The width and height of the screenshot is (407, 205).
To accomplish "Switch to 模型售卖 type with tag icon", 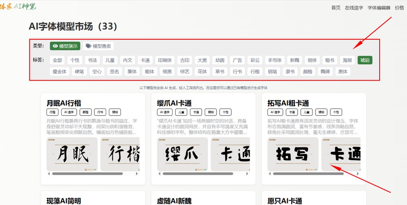I will tap(99, 46).
